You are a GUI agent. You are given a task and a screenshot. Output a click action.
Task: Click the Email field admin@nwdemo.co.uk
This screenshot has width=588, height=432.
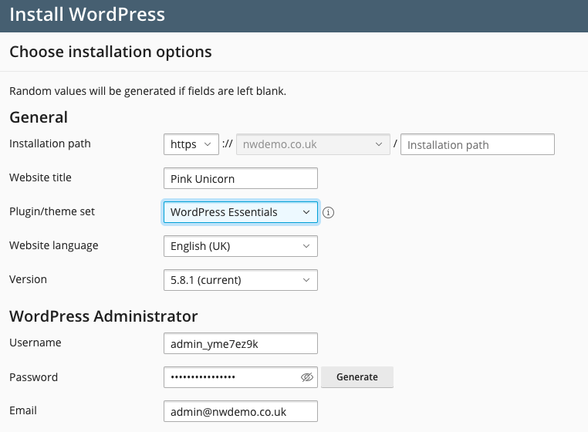pos(241,411)
